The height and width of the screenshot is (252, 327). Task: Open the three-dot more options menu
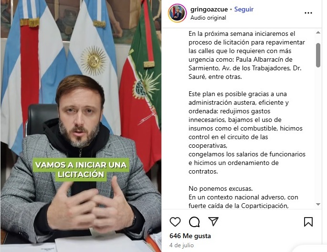[x=308, y=13]
